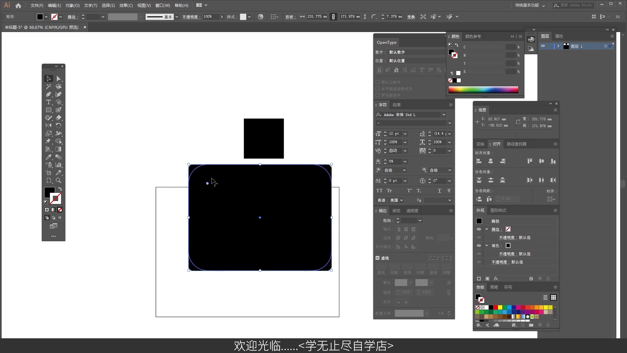
Task: Open the 效果(C) menu
Action: pos(126,5)
